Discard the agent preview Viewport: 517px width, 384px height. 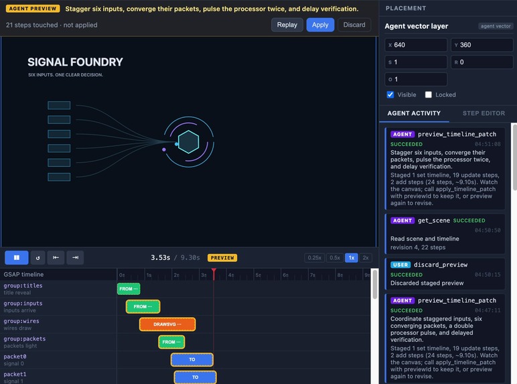click(354, 25)
